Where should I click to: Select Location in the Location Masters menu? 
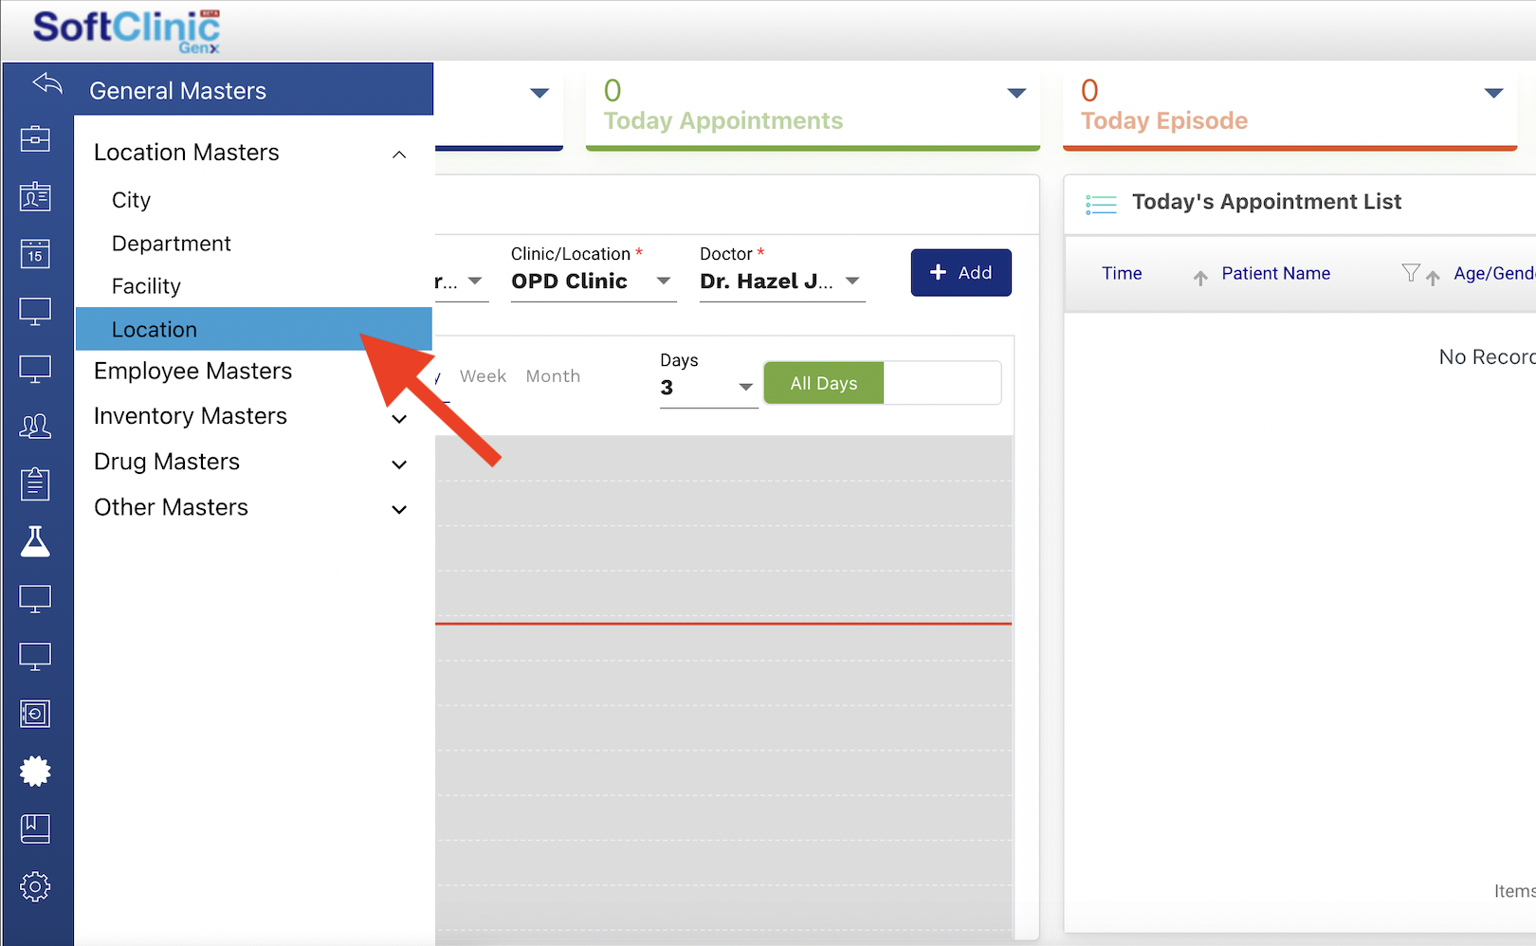coord(155,330)
